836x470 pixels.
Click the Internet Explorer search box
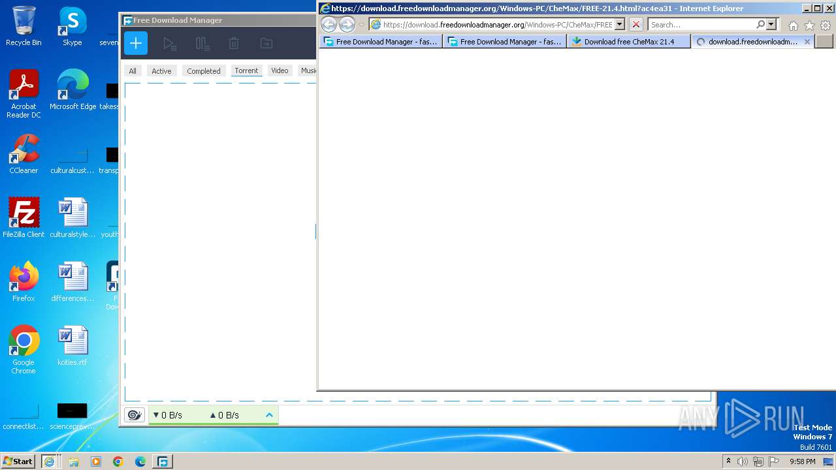pyautogui.click(x=701, y=25)
